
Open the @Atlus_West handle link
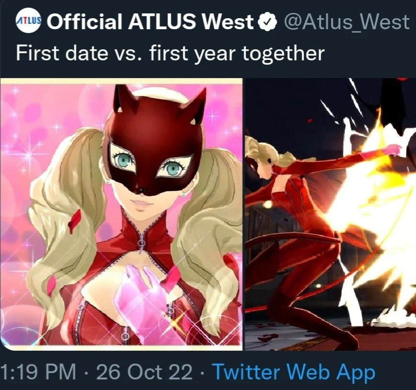(347, 23)
